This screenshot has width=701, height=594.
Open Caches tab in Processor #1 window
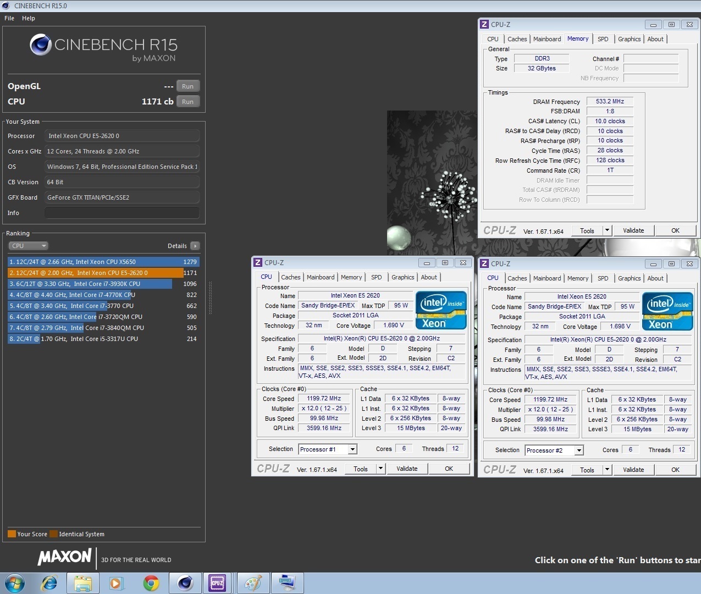point(291,277)
